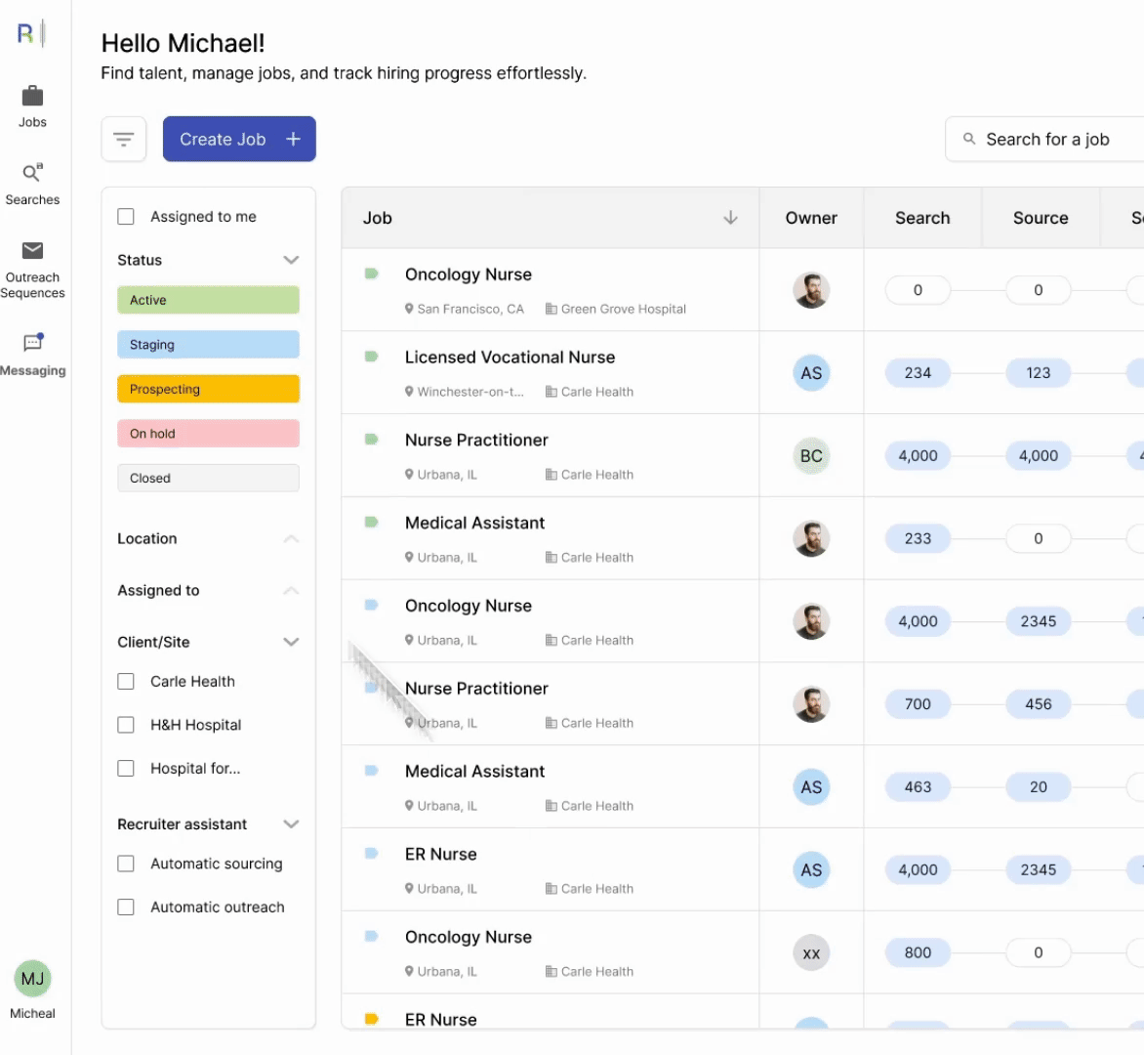Image resolution: width=1144 pixels, height=1055 pixels.
Task: Collapse the Status filter section
Action: click(x=291, y=260)
